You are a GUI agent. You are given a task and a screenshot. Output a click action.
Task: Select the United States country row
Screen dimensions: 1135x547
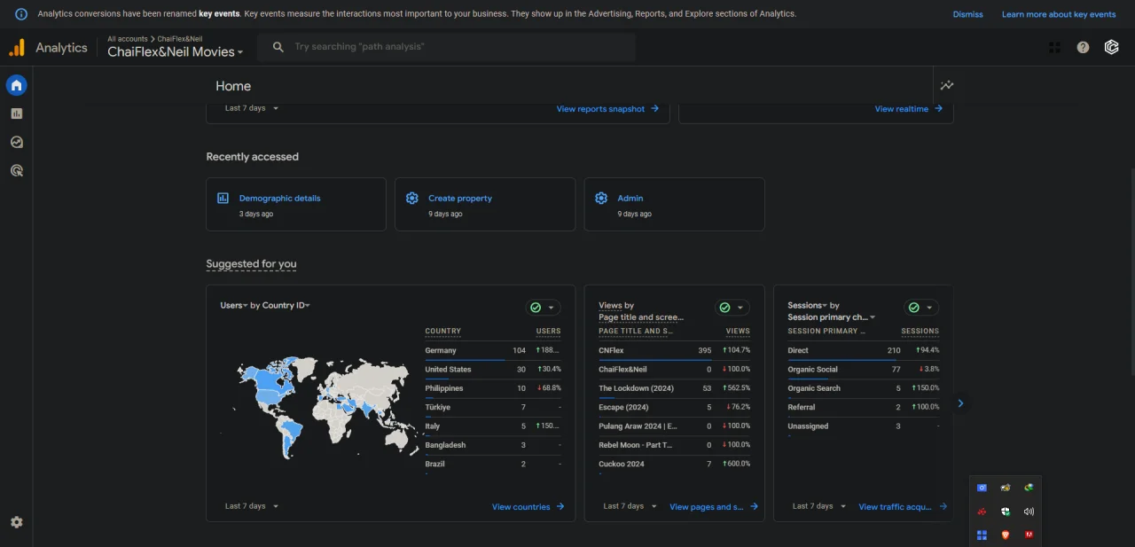click(x=493, y=370)
